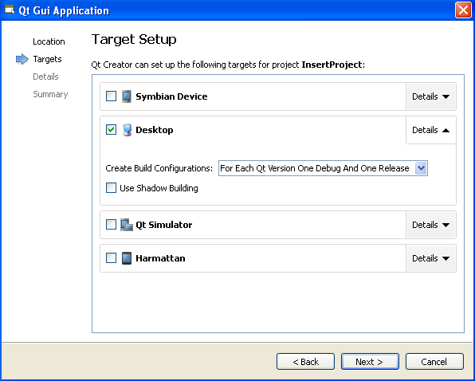Uncheck the Desktop target checkbox
This screenshot has height=381, width=475.
pyautogui.click(x=111, y=130)
